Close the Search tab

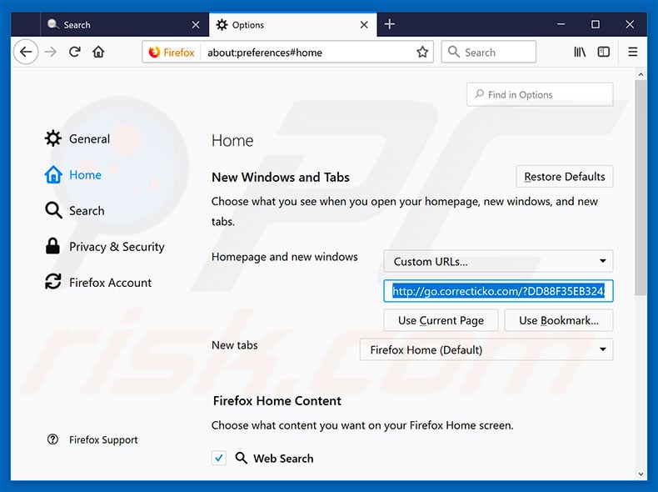click(196, 25)
